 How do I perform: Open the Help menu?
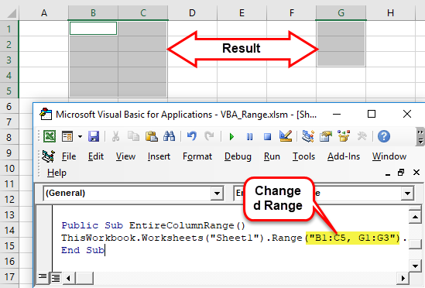pyautogui.click(x=57, y=173)
